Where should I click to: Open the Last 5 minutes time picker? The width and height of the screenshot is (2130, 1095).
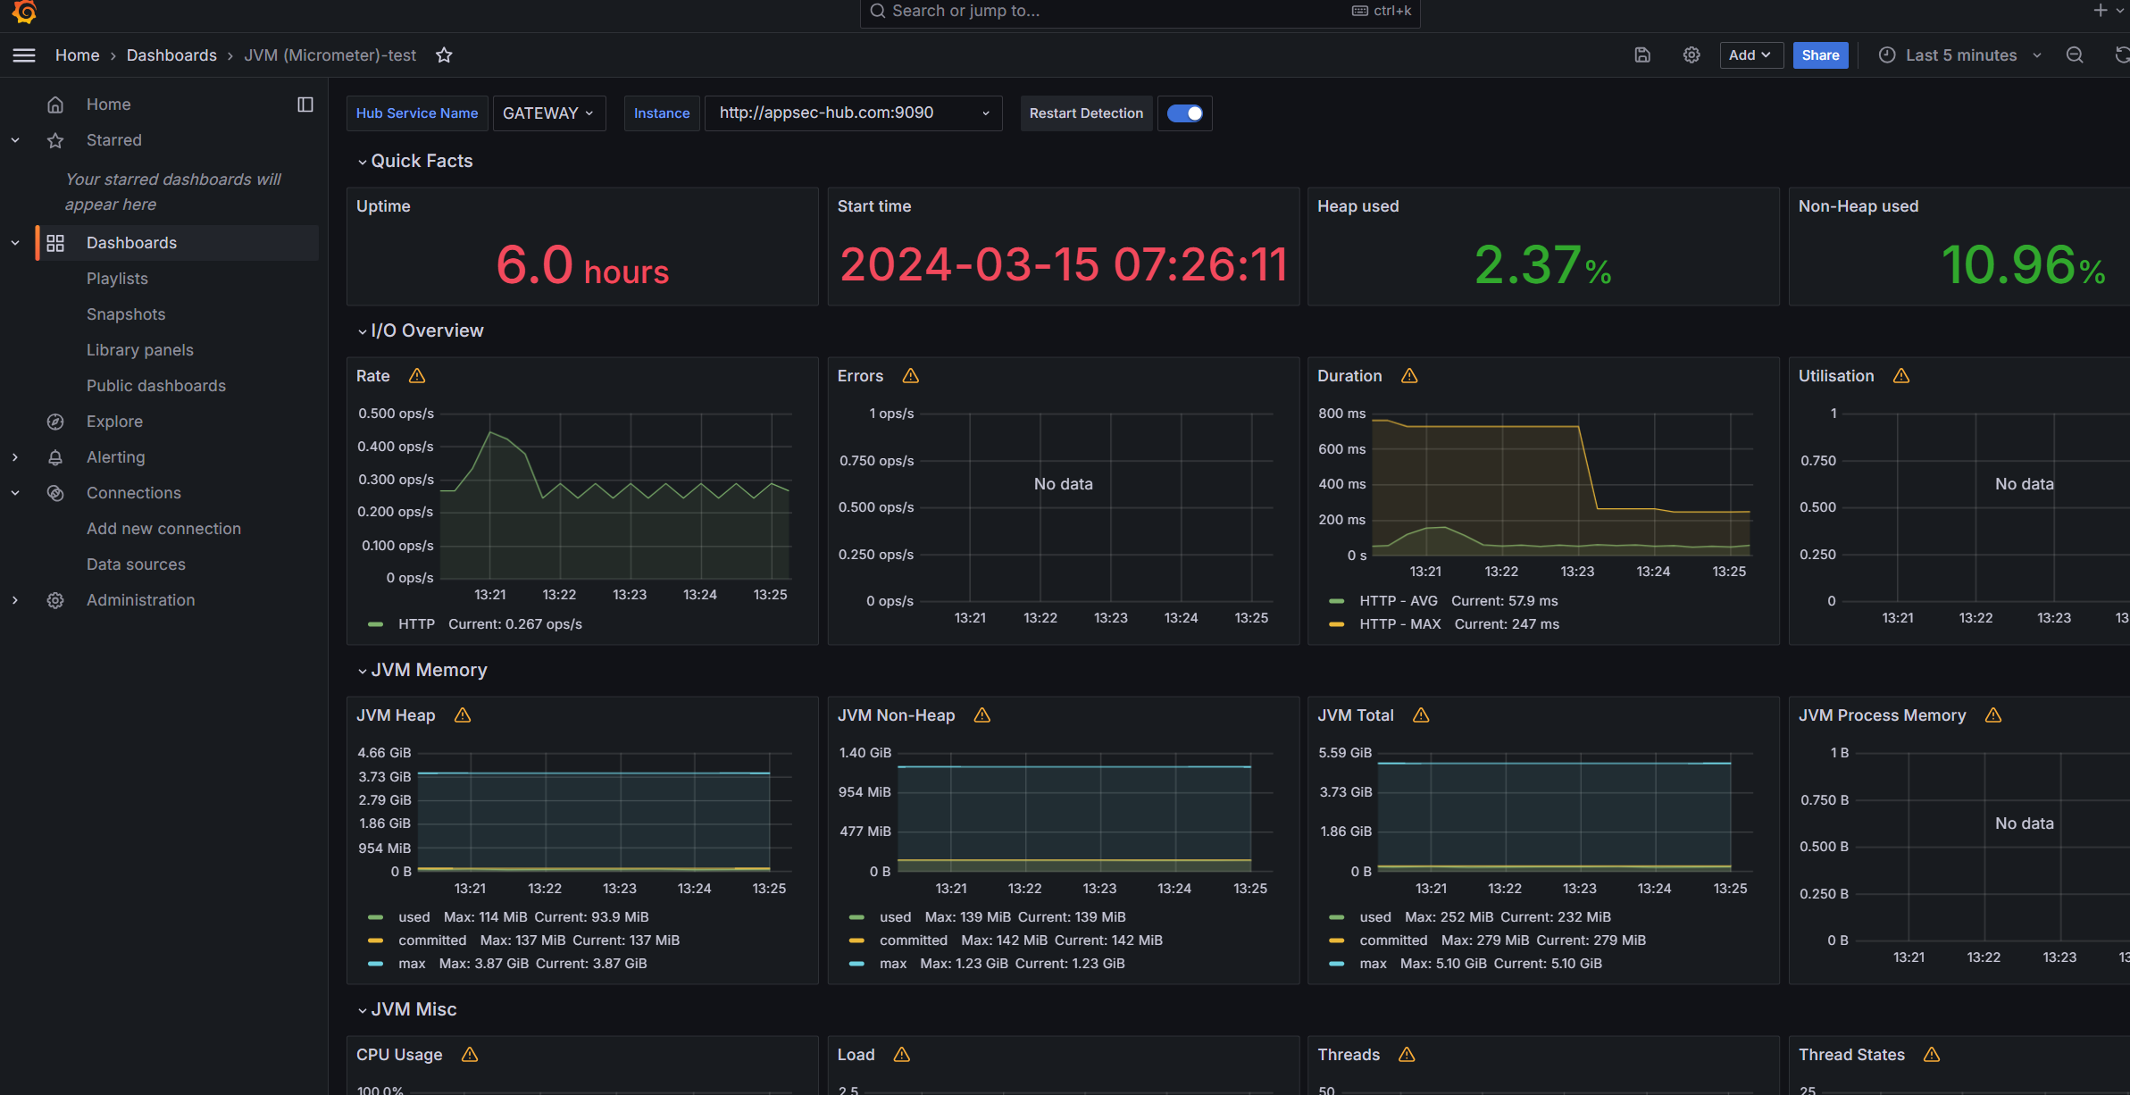point(1960,55)
